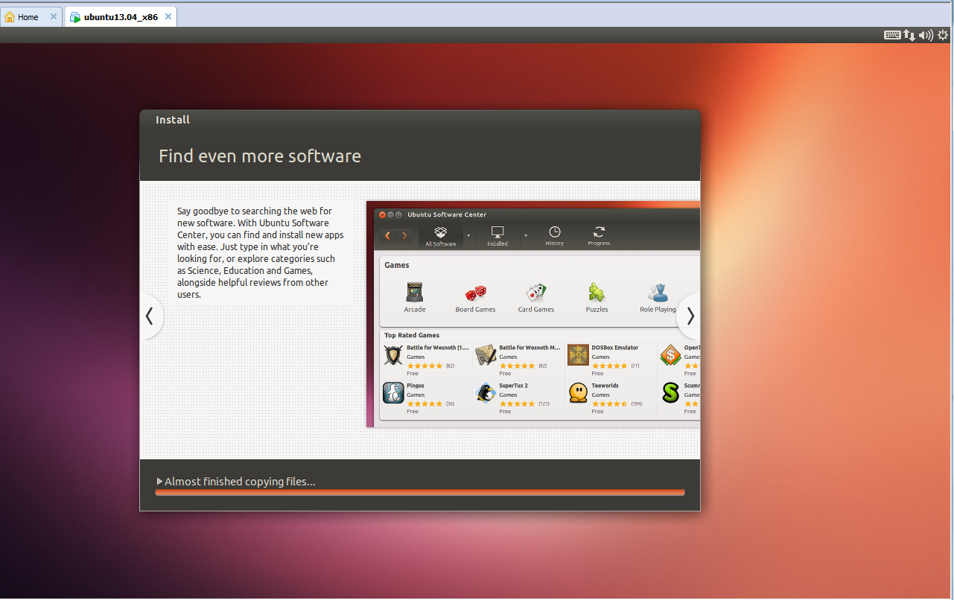Image resolution: width=954 pixels, height=600 pixels.
Task: Click the 'Top Rated Games' label
Action: [412, 335]
